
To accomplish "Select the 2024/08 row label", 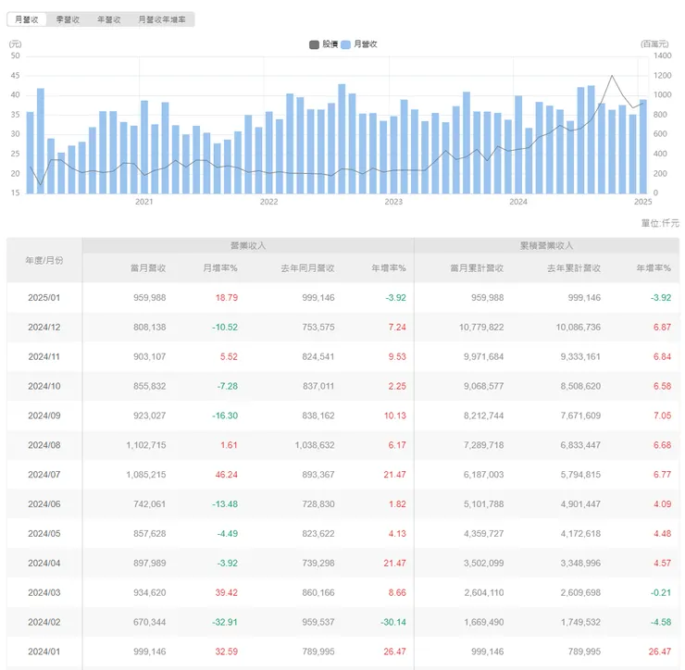I will tap(44, 445).
